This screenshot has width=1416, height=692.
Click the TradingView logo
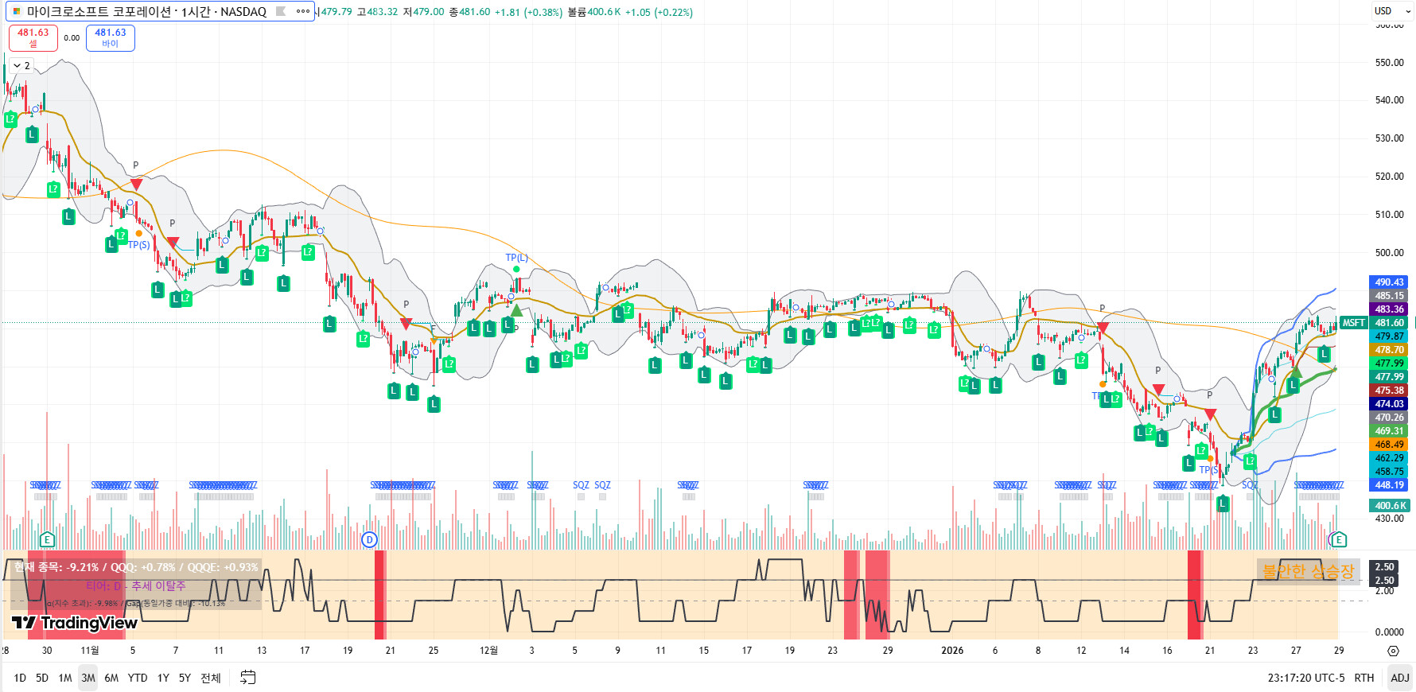click(x=75, y=623)
